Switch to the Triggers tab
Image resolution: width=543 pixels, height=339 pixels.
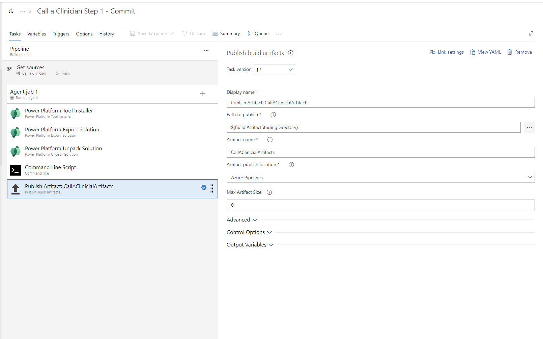(x=61, y=34)
